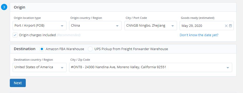Expand the Origin country dropdown showing China

point(95,26)
